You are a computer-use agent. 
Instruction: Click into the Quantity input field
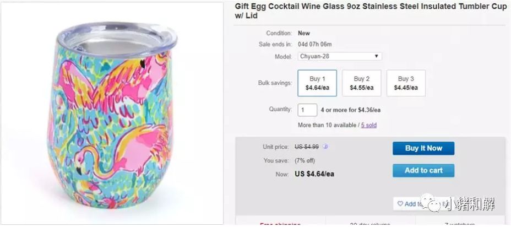(307, 110)
